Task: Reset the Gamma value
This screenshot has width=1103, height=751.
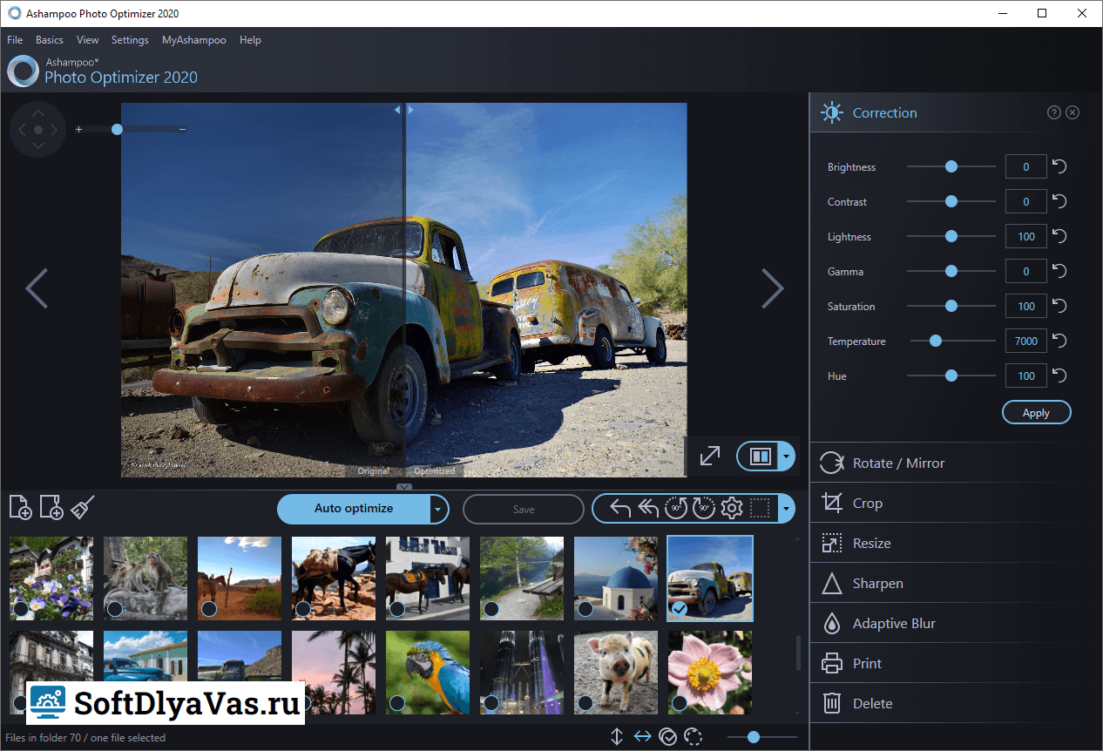Action: pos(1059,271)
